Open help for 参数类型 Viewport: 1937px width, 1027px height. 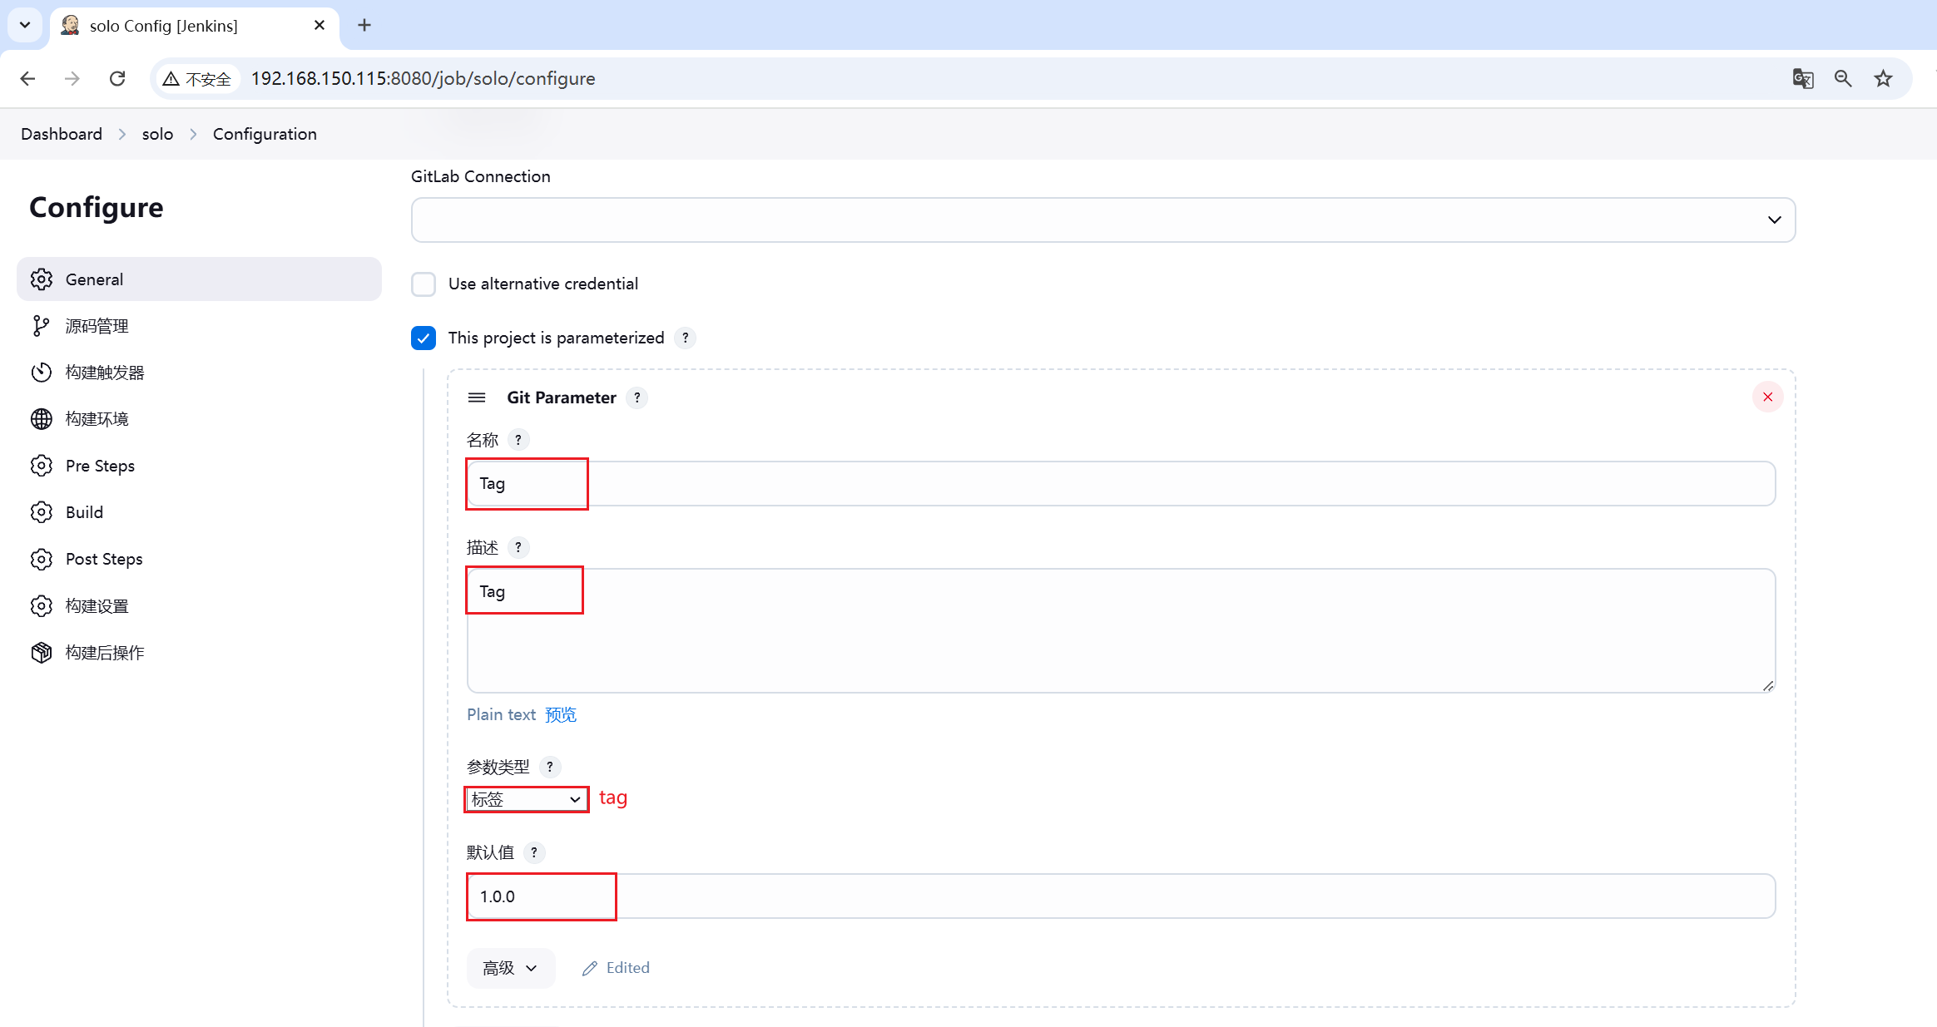point(550,767)
